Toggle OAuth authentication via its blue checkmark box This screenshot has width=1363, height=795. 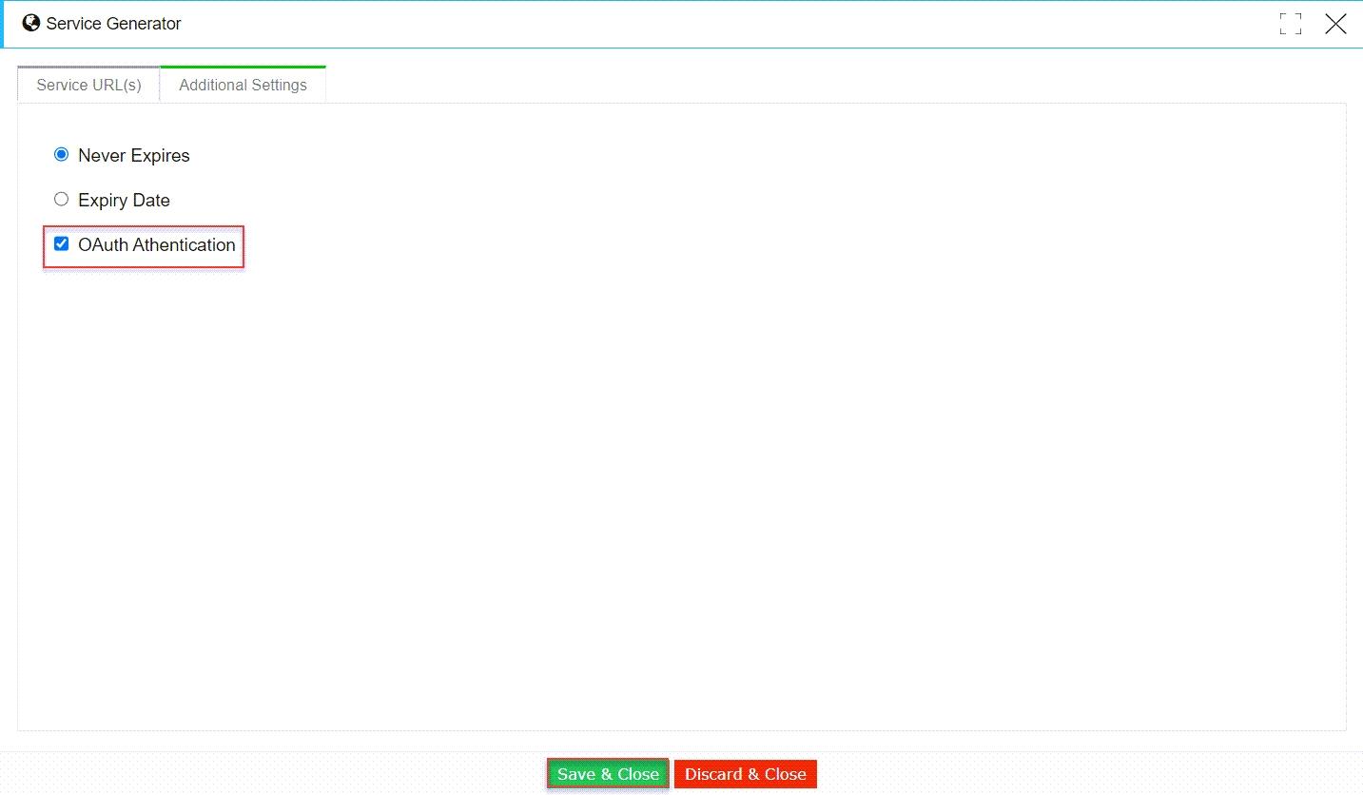62,243
